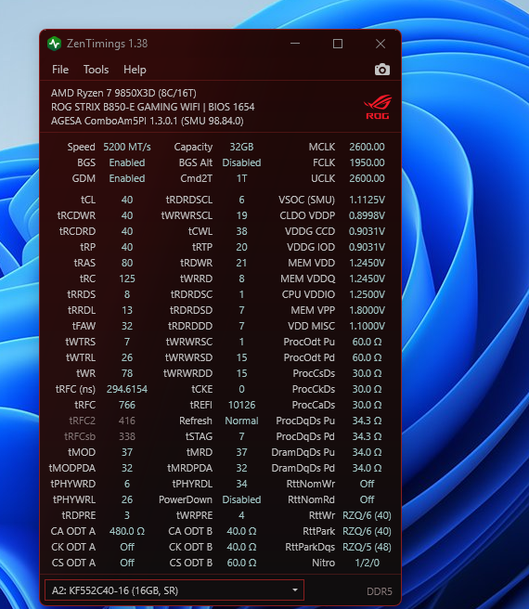Viewport: 529px width, 609px height.
Task: Click the Refresh value Normal
Action: coord(241,421)
